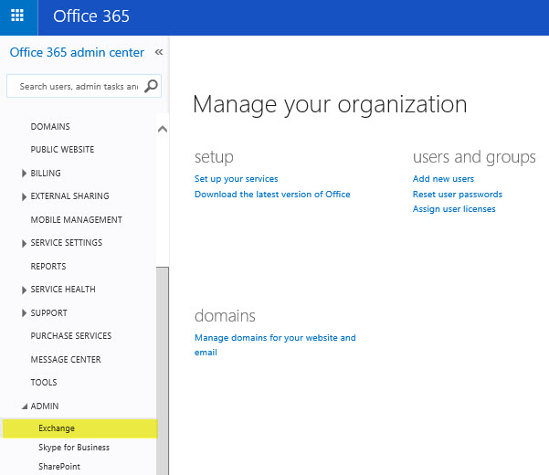
Task: Expand the Support section arrow
Action: coord(24,313)
